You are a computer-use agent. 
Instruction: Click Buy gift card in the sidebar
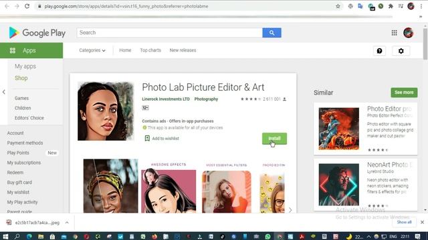(19, 182)
